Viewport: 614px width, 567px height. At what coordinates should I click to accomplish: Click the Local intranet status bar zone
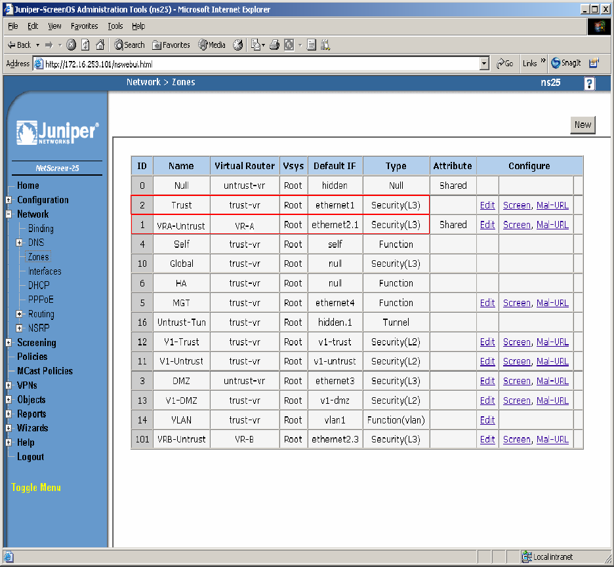click(x=548, y=557)
